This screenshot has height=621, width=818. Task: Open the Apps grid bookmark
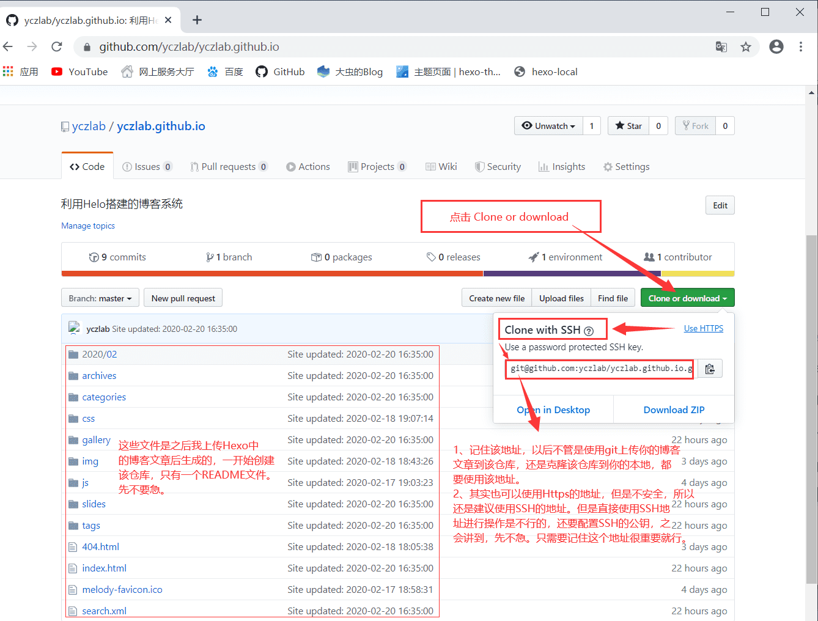(20, 72)
